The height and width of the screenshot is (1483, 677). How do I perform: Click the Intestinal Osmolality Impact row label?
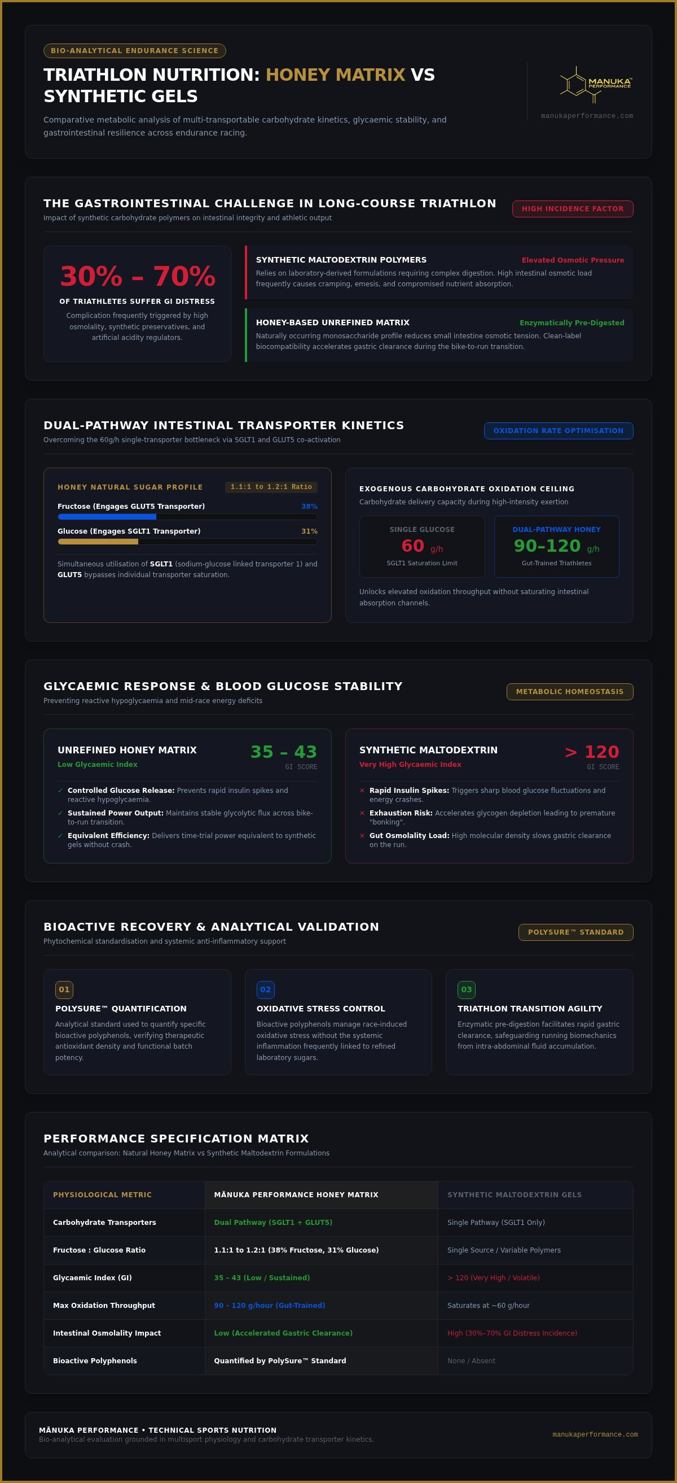click(x=107, y=1333)
